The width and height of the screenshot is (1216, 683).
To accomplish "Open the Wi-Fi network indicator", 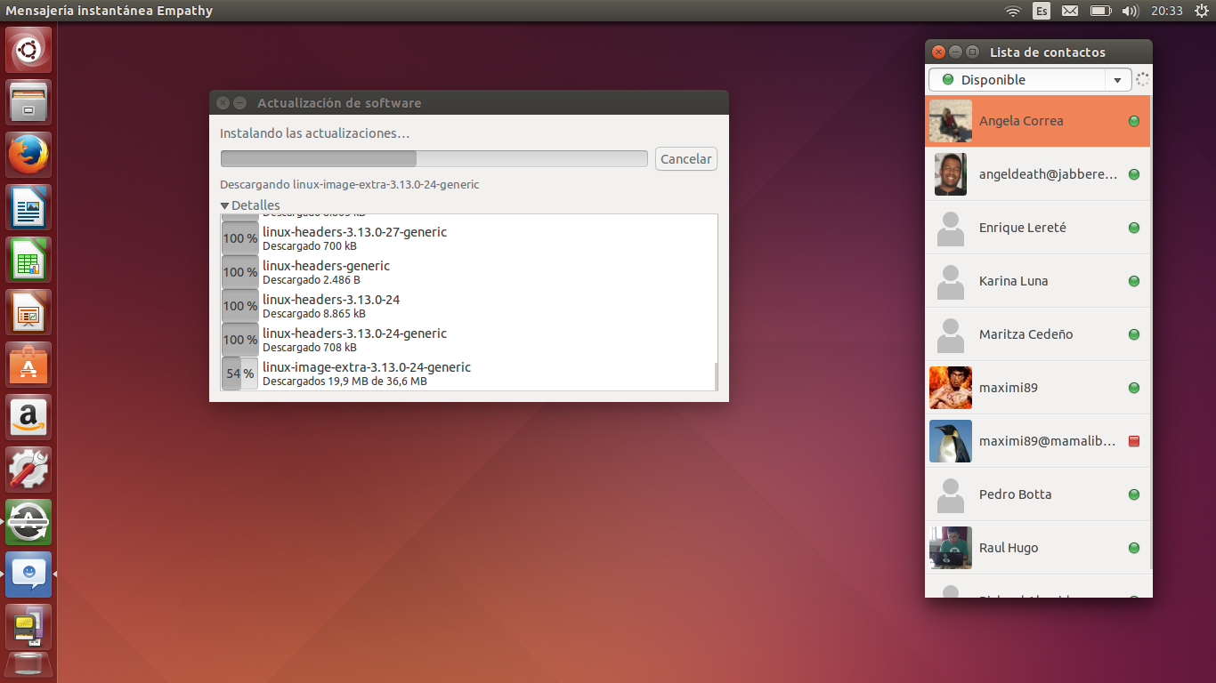I will click(x=1012, y=11).
